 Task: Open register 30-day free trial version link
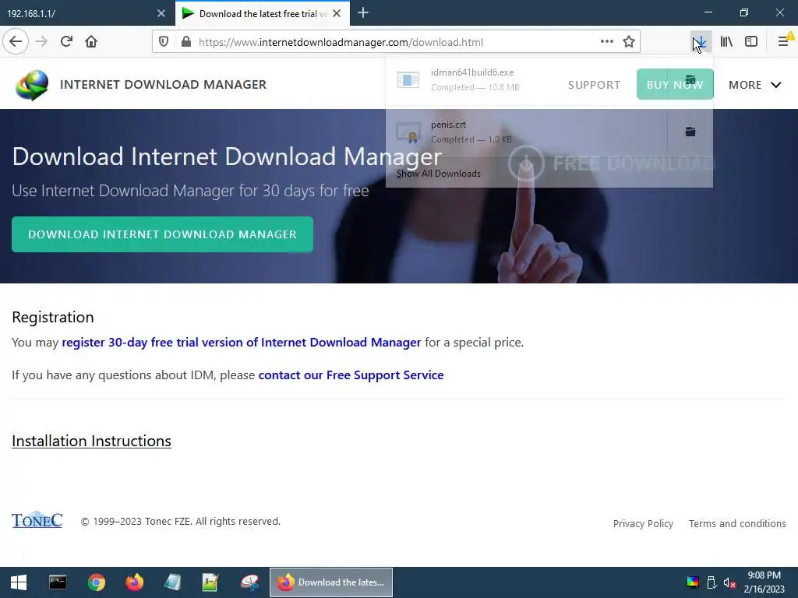click(x=242, y=343)
